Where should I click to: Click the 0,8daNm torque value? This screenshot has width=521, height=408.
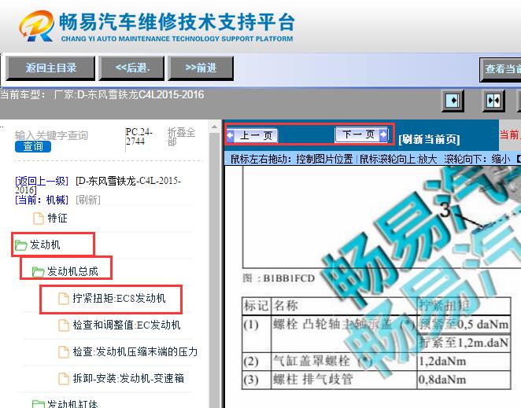442,380
